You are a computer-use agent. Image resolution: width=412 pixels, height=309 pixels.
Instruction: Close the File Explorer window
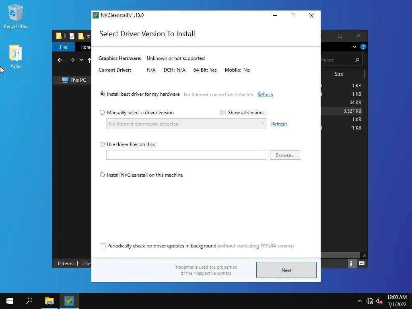click(x=358, y=36)
